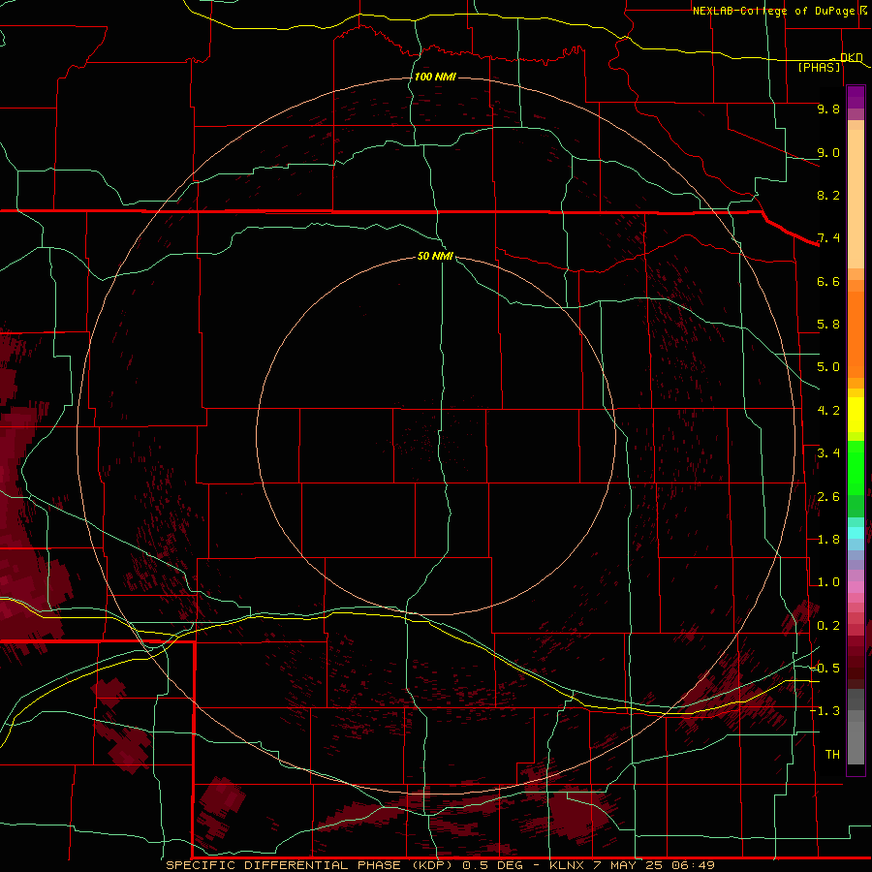The height and width of the screenshot is (872, 872).
Task: Click the [PHAS] label above the color scale
Action: (x=819, y=67)
